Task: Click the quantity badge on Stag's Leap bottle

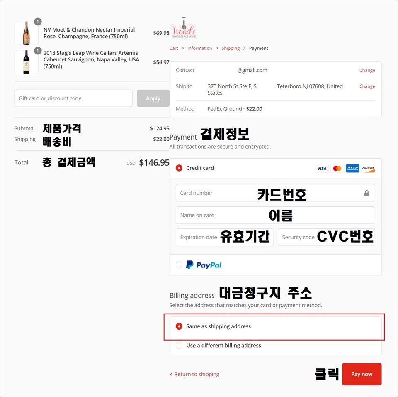Action: click(38, 51)
